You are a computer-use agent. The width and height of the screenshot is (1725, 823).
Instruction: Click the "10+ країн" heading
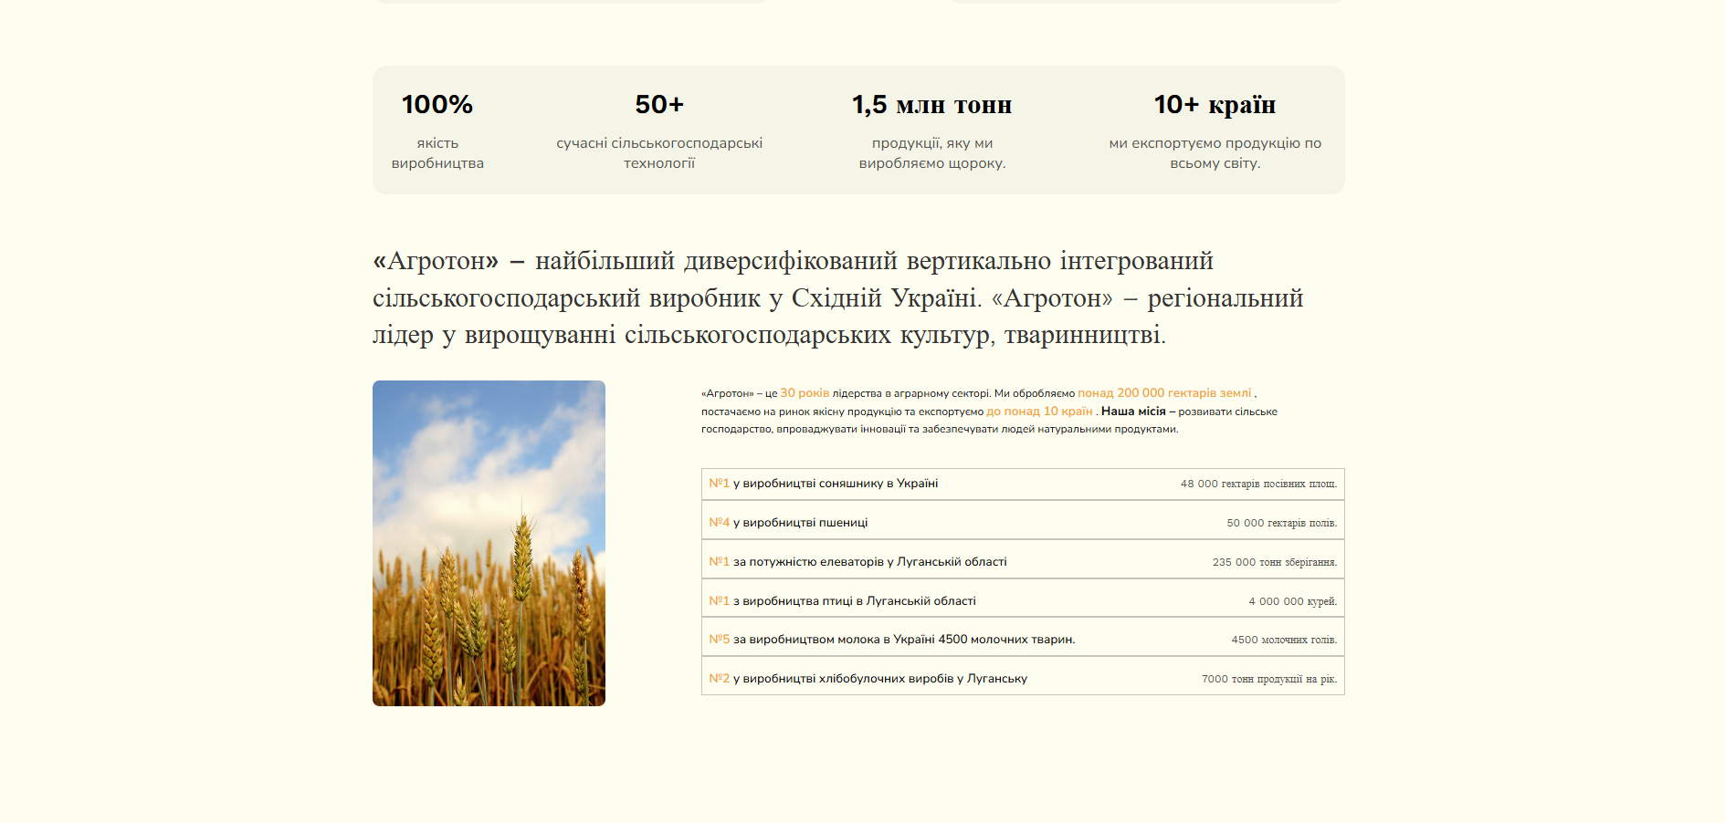tap(1215, 105)
